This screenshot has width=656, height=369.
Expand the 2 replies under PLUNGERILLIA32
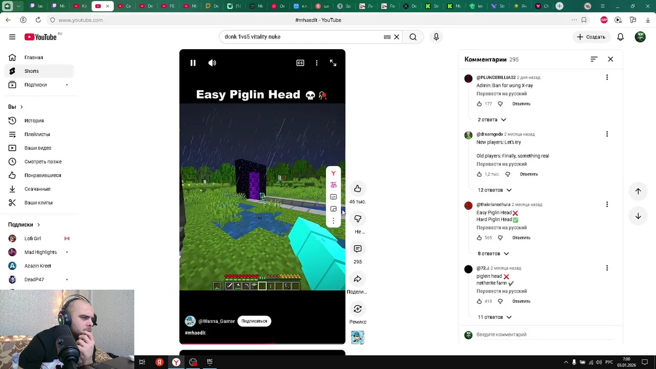coord(492,120)
